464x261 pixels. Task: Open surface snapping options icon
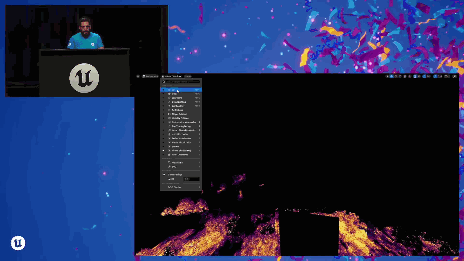coord(410,76)
